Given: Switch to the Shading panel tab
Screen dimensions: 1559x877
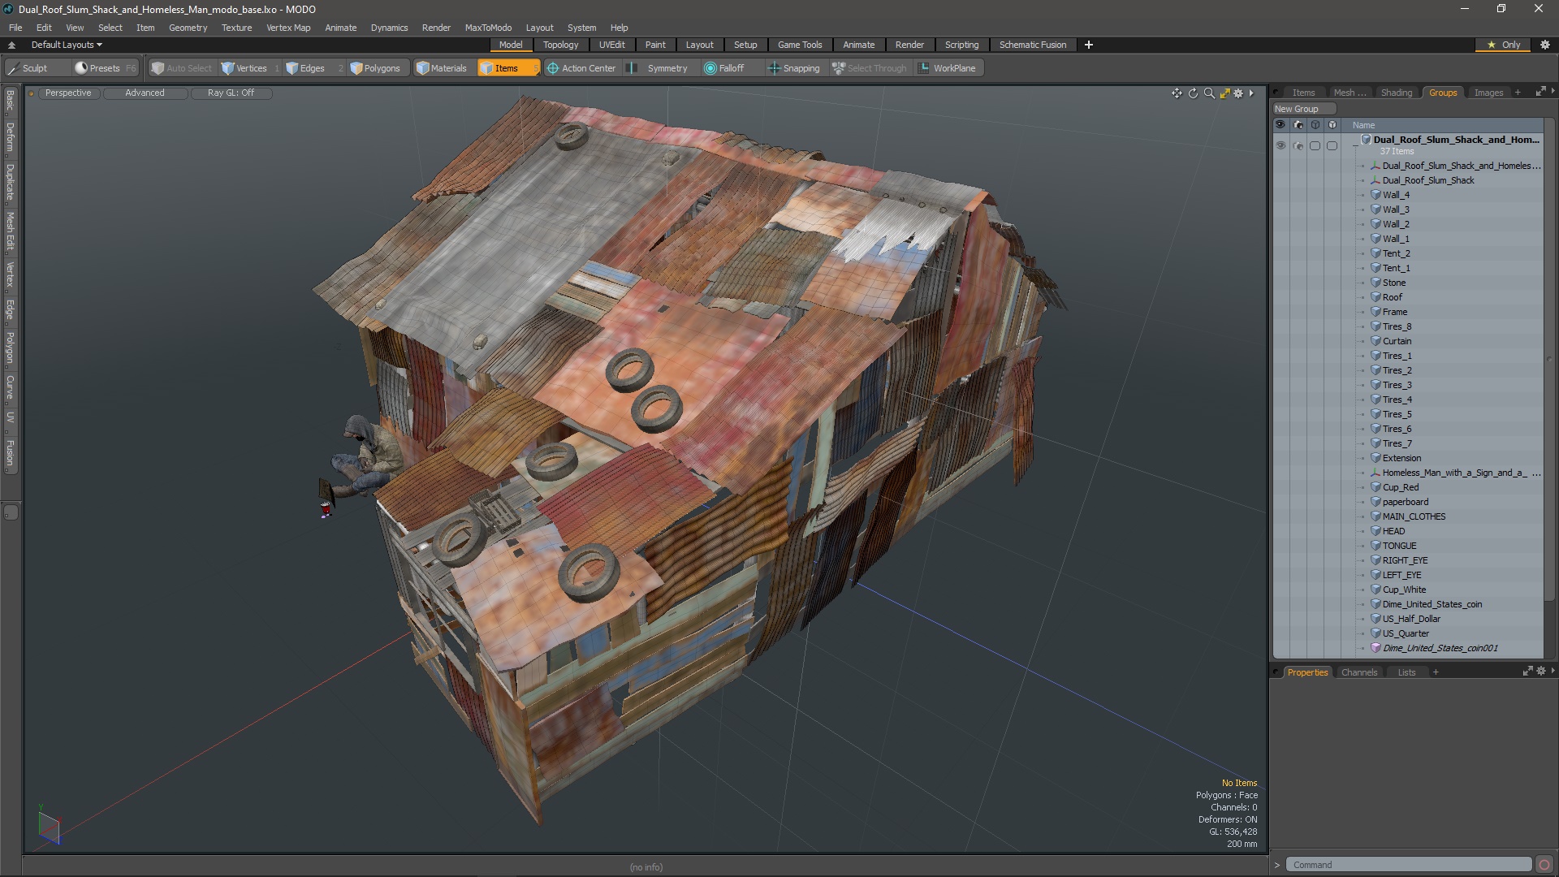Looking at the screenshot, I should click(1397, 93).
